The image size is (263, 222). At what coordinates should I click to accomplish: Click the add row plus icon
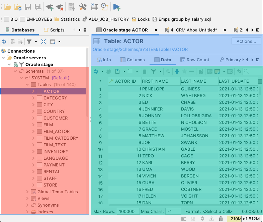(177, 71)
